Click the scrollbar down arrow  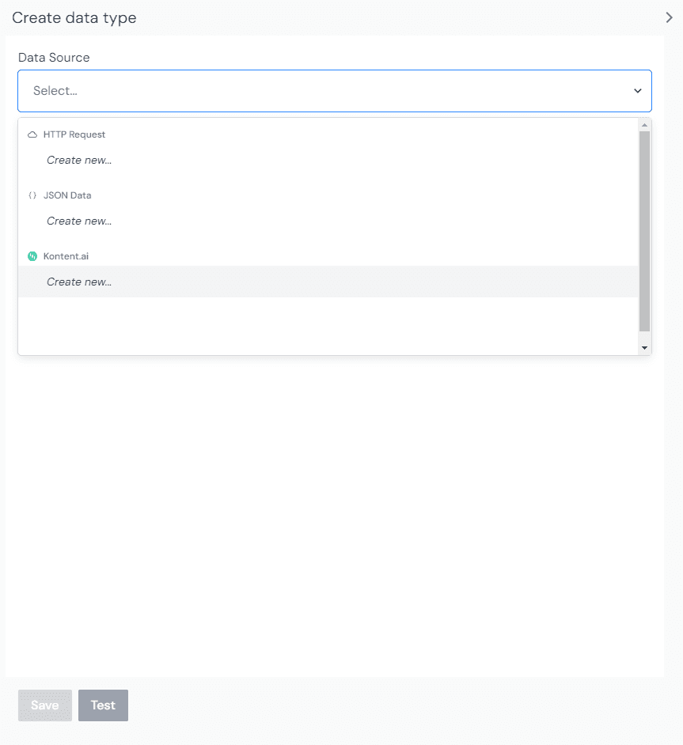pos(644,347)
